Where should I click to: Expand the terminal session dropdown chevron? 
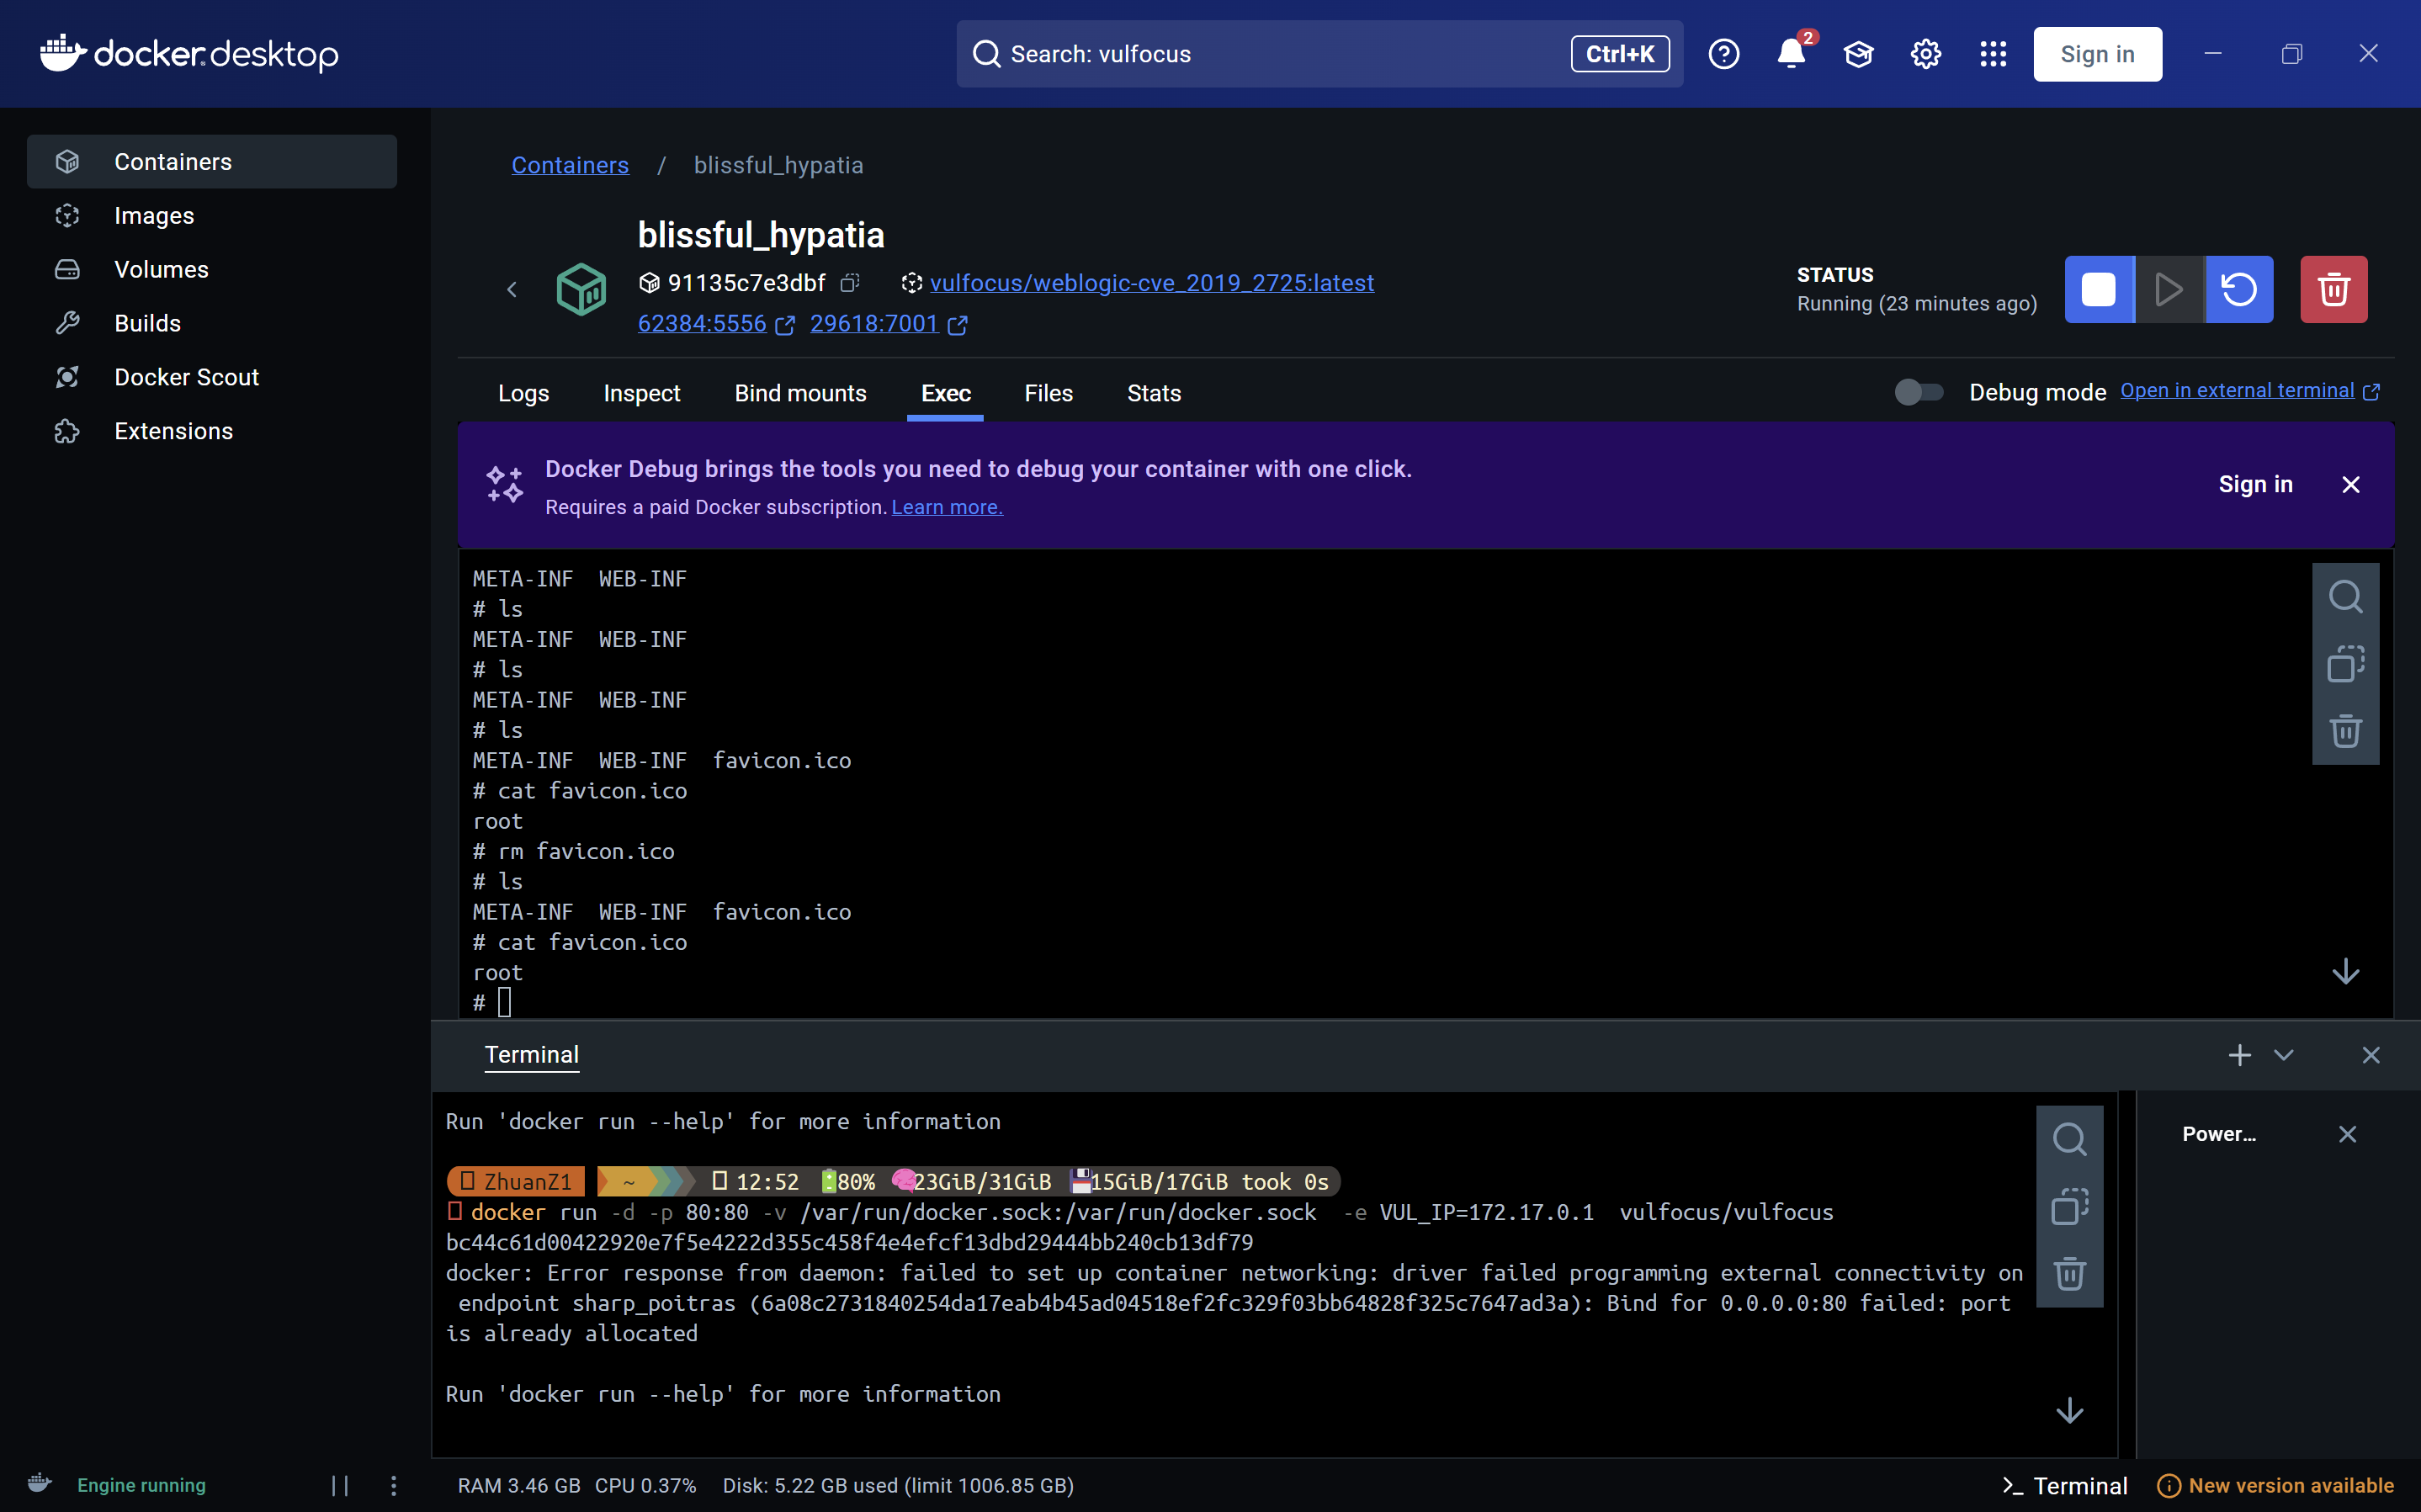coord(2283,1055)
